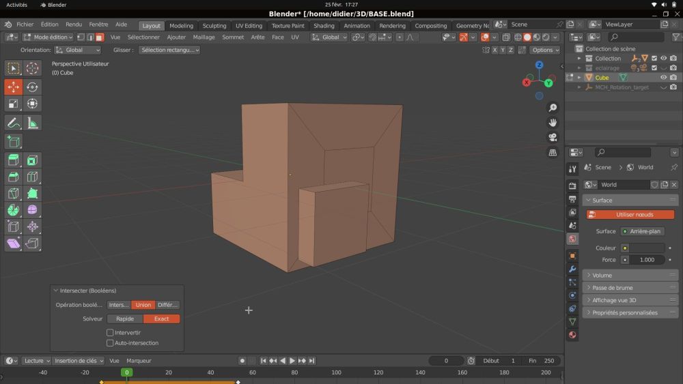
Task: Open the Glisser Sélection rectangu... dropdown
Action: click(169, 50)
